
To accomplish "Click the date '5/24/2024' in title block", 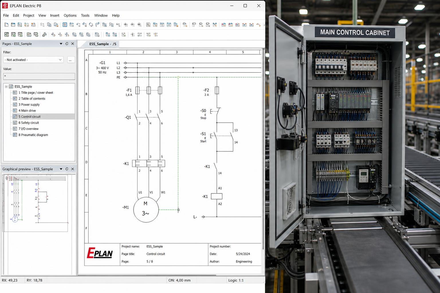I will click(243, 254).
